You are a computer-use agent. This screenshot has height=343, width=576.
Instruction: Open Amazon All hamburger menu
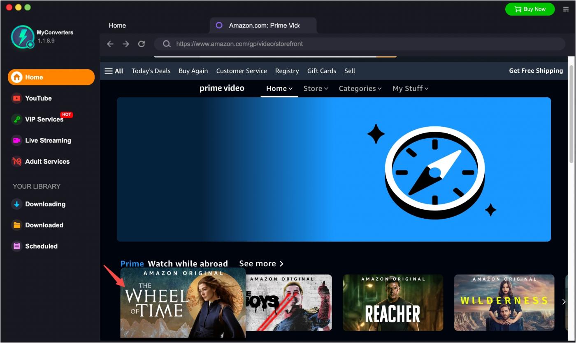(x=114, y=71)
